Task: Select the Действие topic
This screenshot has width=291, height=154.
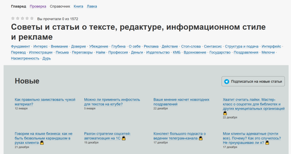Action: coord(170,46)
